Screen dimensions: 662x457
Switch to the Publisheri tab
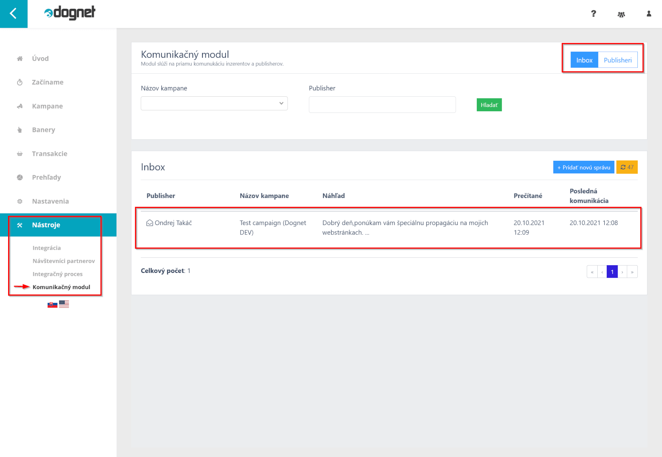tap(617, 60)
